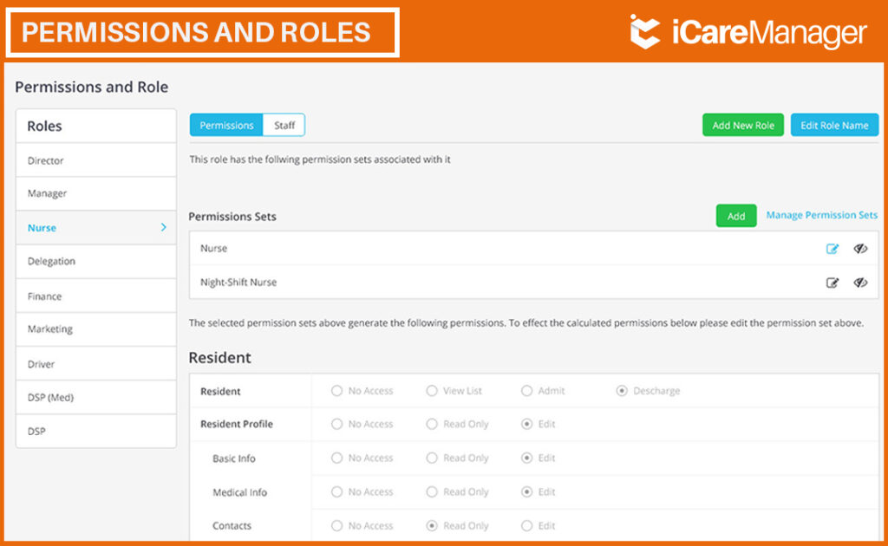Choose Admit option for Resident
This screenshot has height=546, width=888.
point(526,391)
